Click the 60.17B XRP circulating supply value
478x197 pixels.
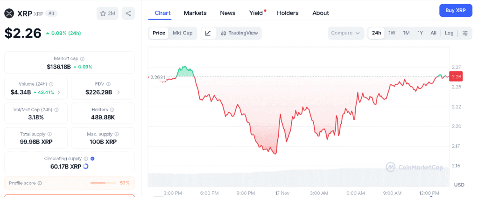tap(66, 166)
